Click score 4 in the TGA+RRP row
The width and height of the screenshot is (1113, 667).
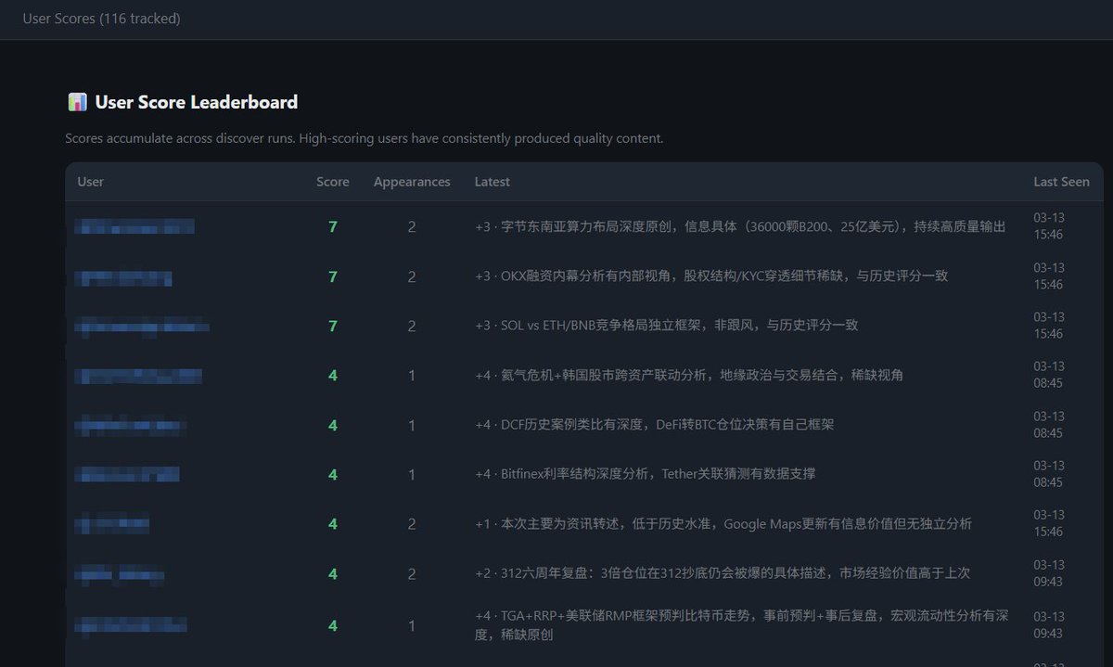point(333,625)
